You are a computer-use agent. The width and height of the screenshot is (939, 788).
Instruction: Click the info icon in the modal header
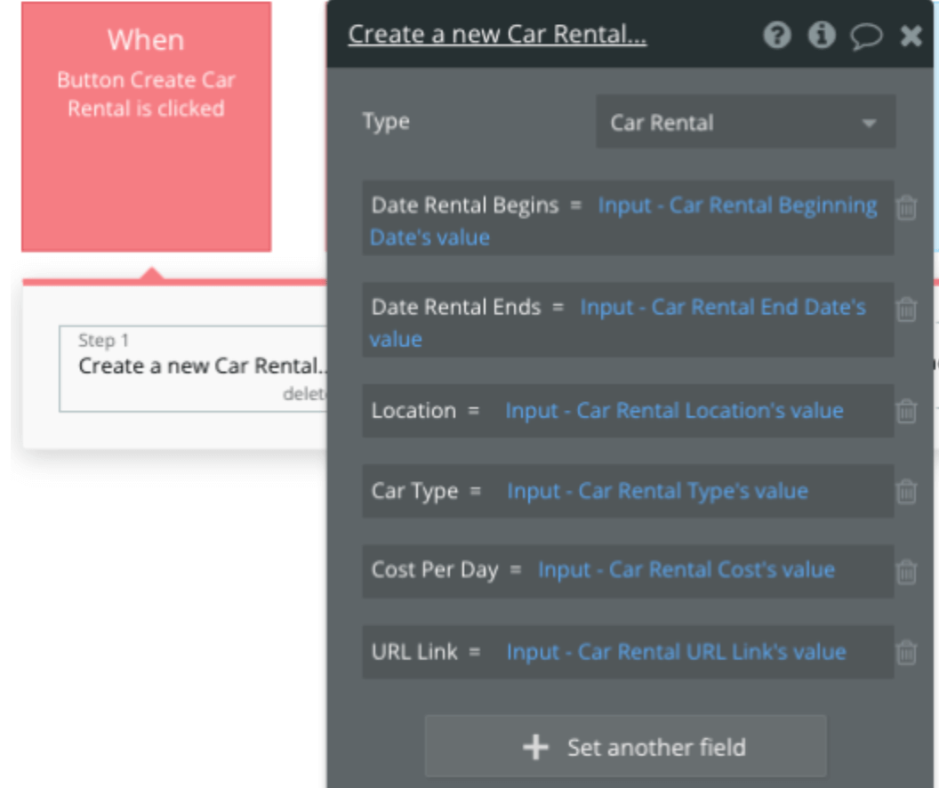pyautogui.click(x=823, y=36)
